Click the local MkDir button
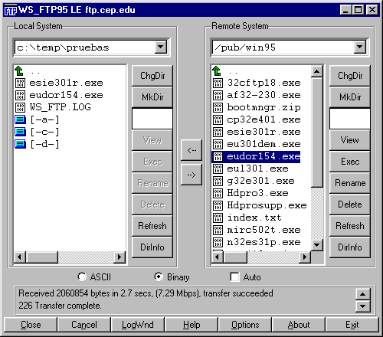 point(152,97)
